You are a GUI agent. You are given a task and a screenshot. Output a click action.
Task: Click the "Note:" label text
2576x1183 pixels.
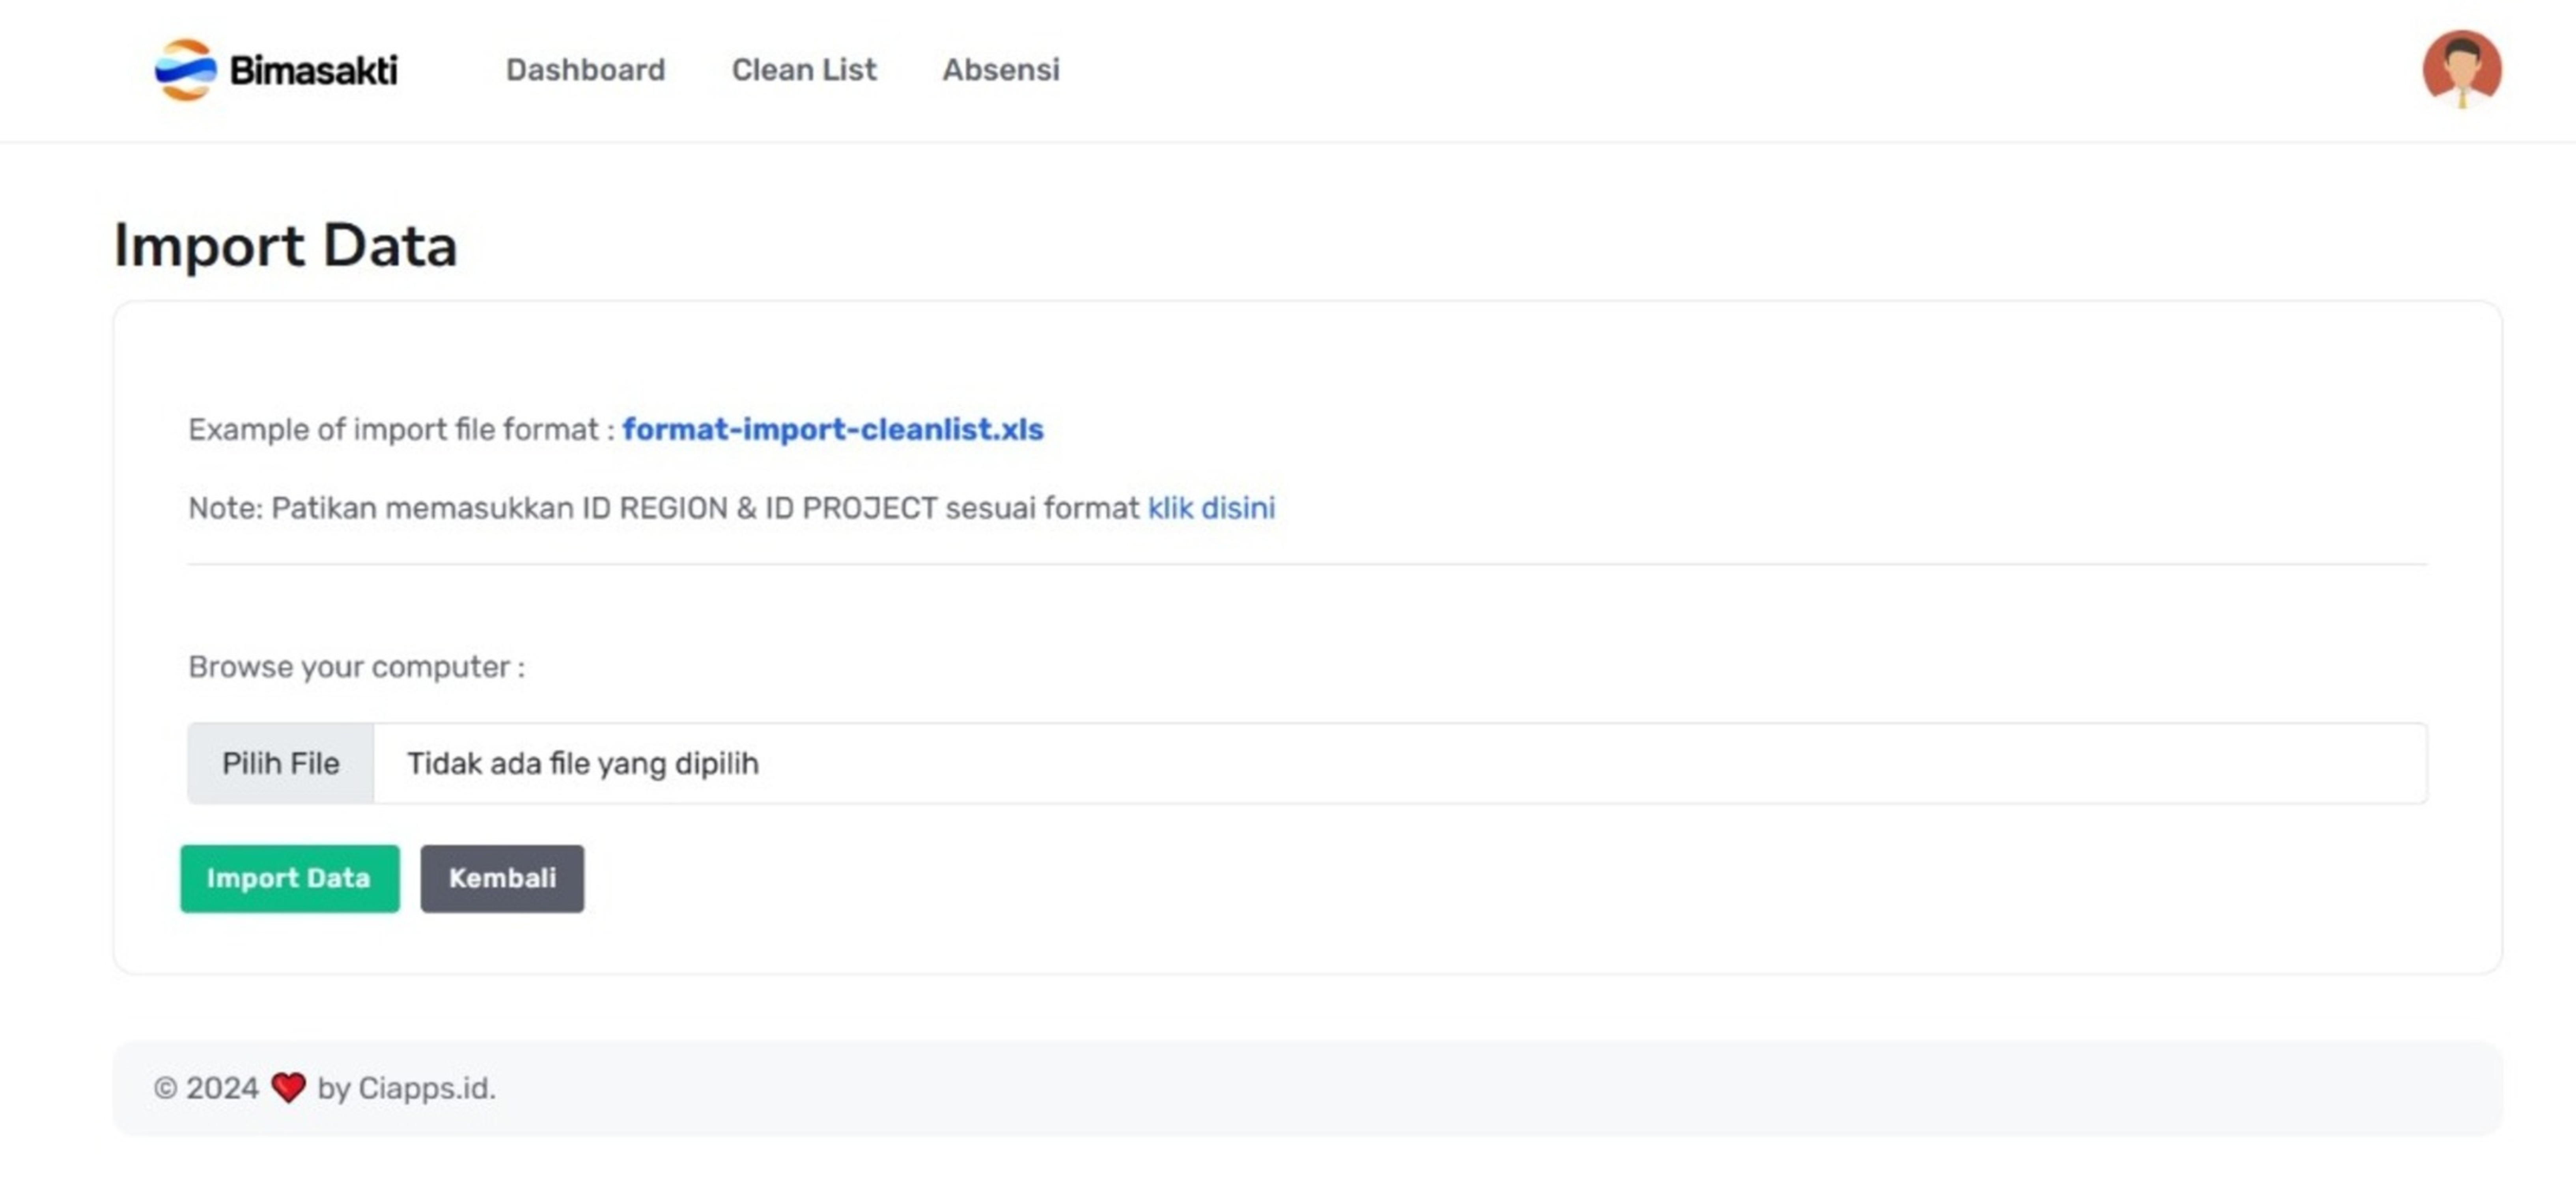(x=225, y=508)
